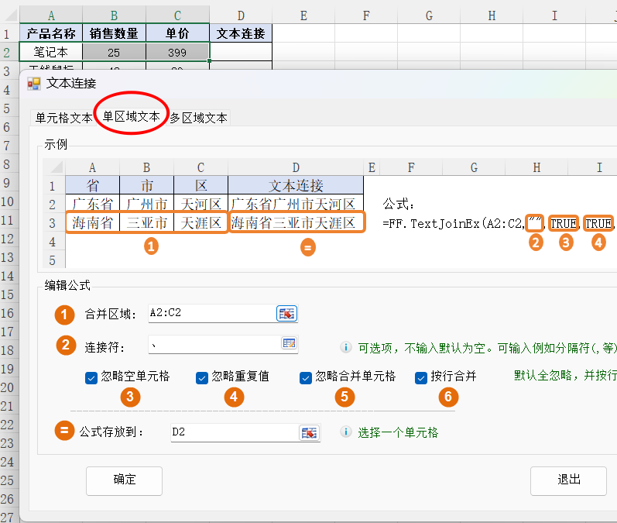Focus the 公式存放到 field showing D2

(232, 432)
